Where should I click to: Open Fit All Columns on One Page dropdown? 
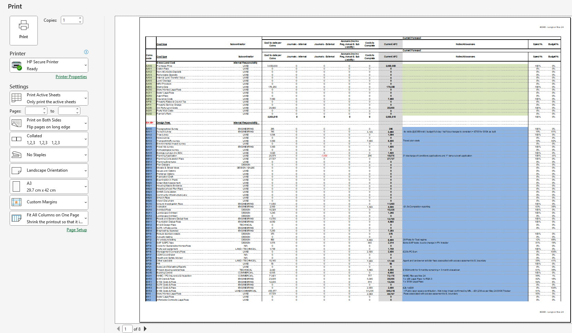(49, 218)
